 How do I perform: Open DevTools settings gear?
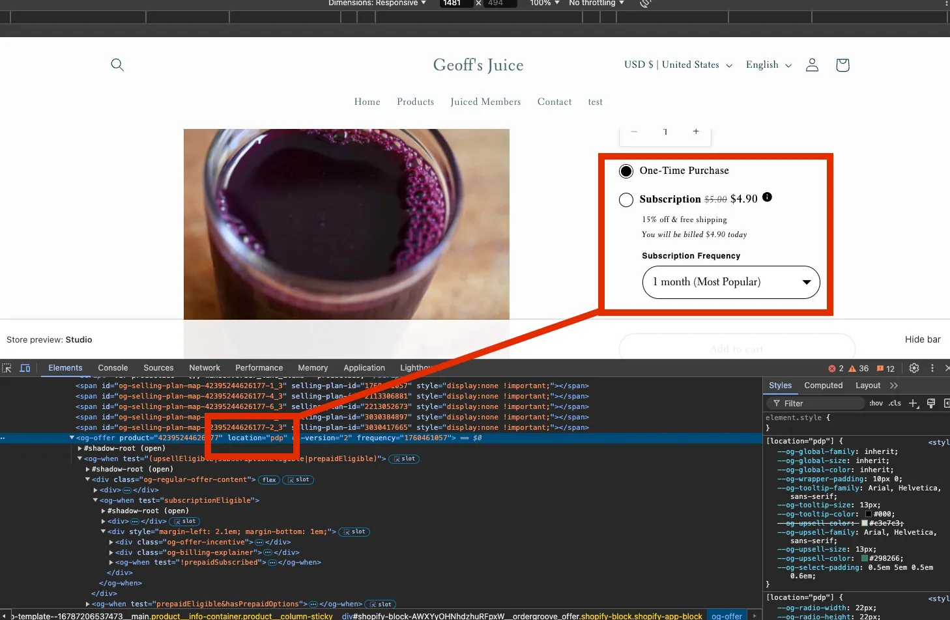[914, 368]
